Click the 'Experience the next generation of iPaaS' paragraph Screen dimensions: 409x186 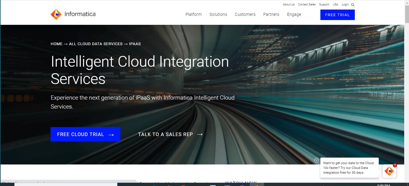[x=143, y=102]
